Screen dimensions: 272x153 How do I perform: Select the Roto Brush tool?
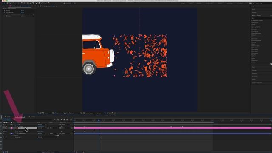pyautogui.click(x=45, y=3)
